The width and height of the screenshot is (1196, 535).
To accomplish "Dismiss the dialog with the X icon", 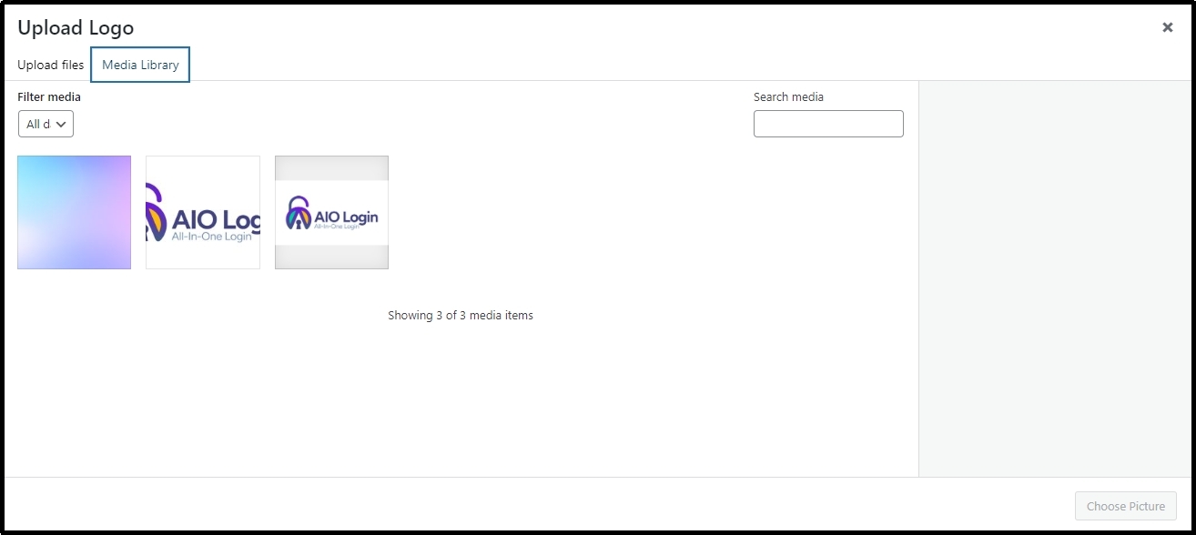I will coord(1167,26).
